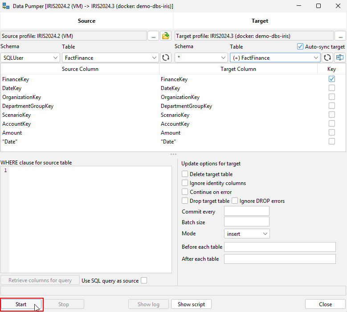
Task: Click the open source file folder icon
Action: [x=166, y=36]
